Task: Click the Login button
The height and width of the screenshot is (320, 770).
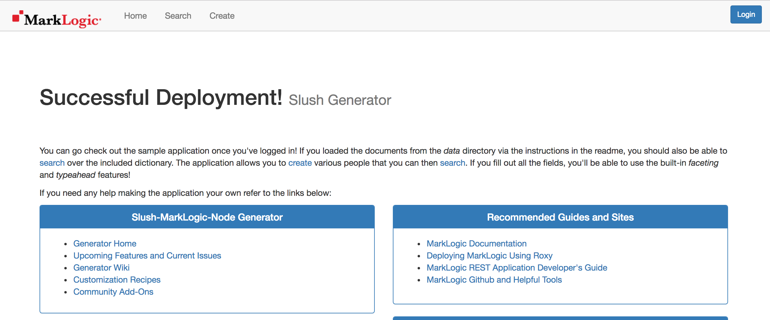Action: coord(746,14)
